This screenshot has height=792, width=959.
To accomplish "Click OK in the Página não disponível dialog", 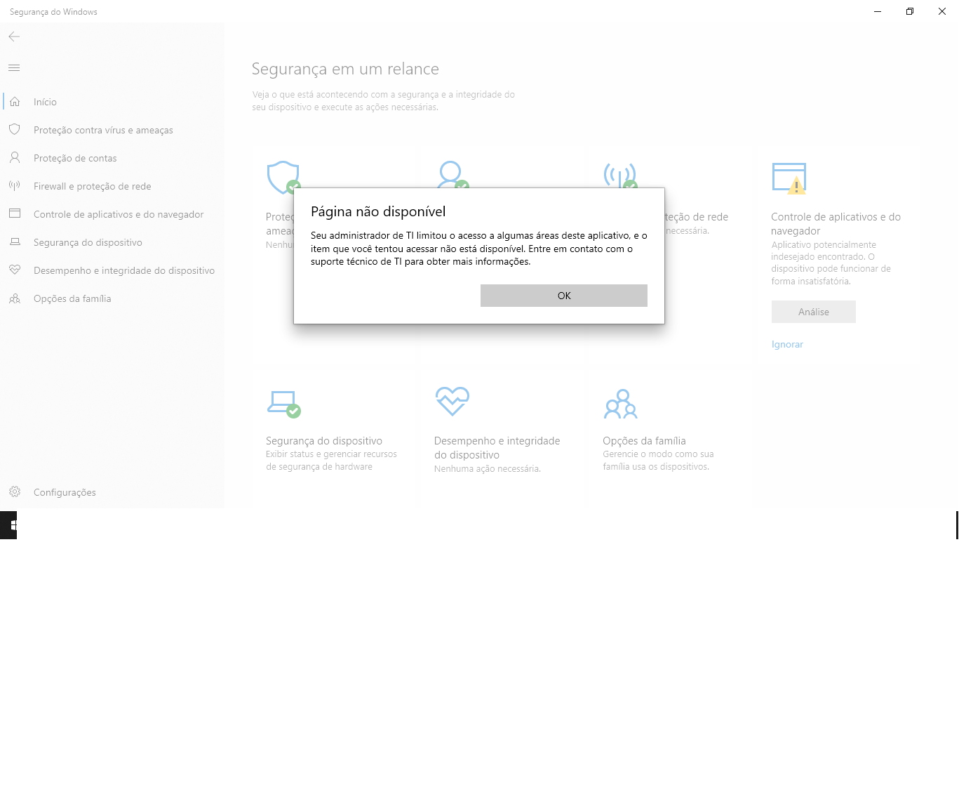I will (x=563, y=296).
